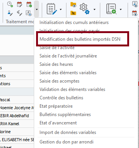Click the calendar with pencil icon
The width and height of the screenshot is (139, 148).
coord(19,4)
